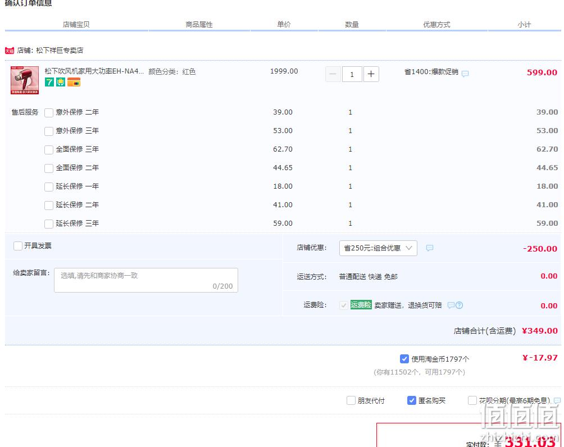Image resolution: width=564 pixels, height=447 pixels.
Task: Click the 53.00 unit price for 意外保修 三年
Action: [x=283, y=130]
